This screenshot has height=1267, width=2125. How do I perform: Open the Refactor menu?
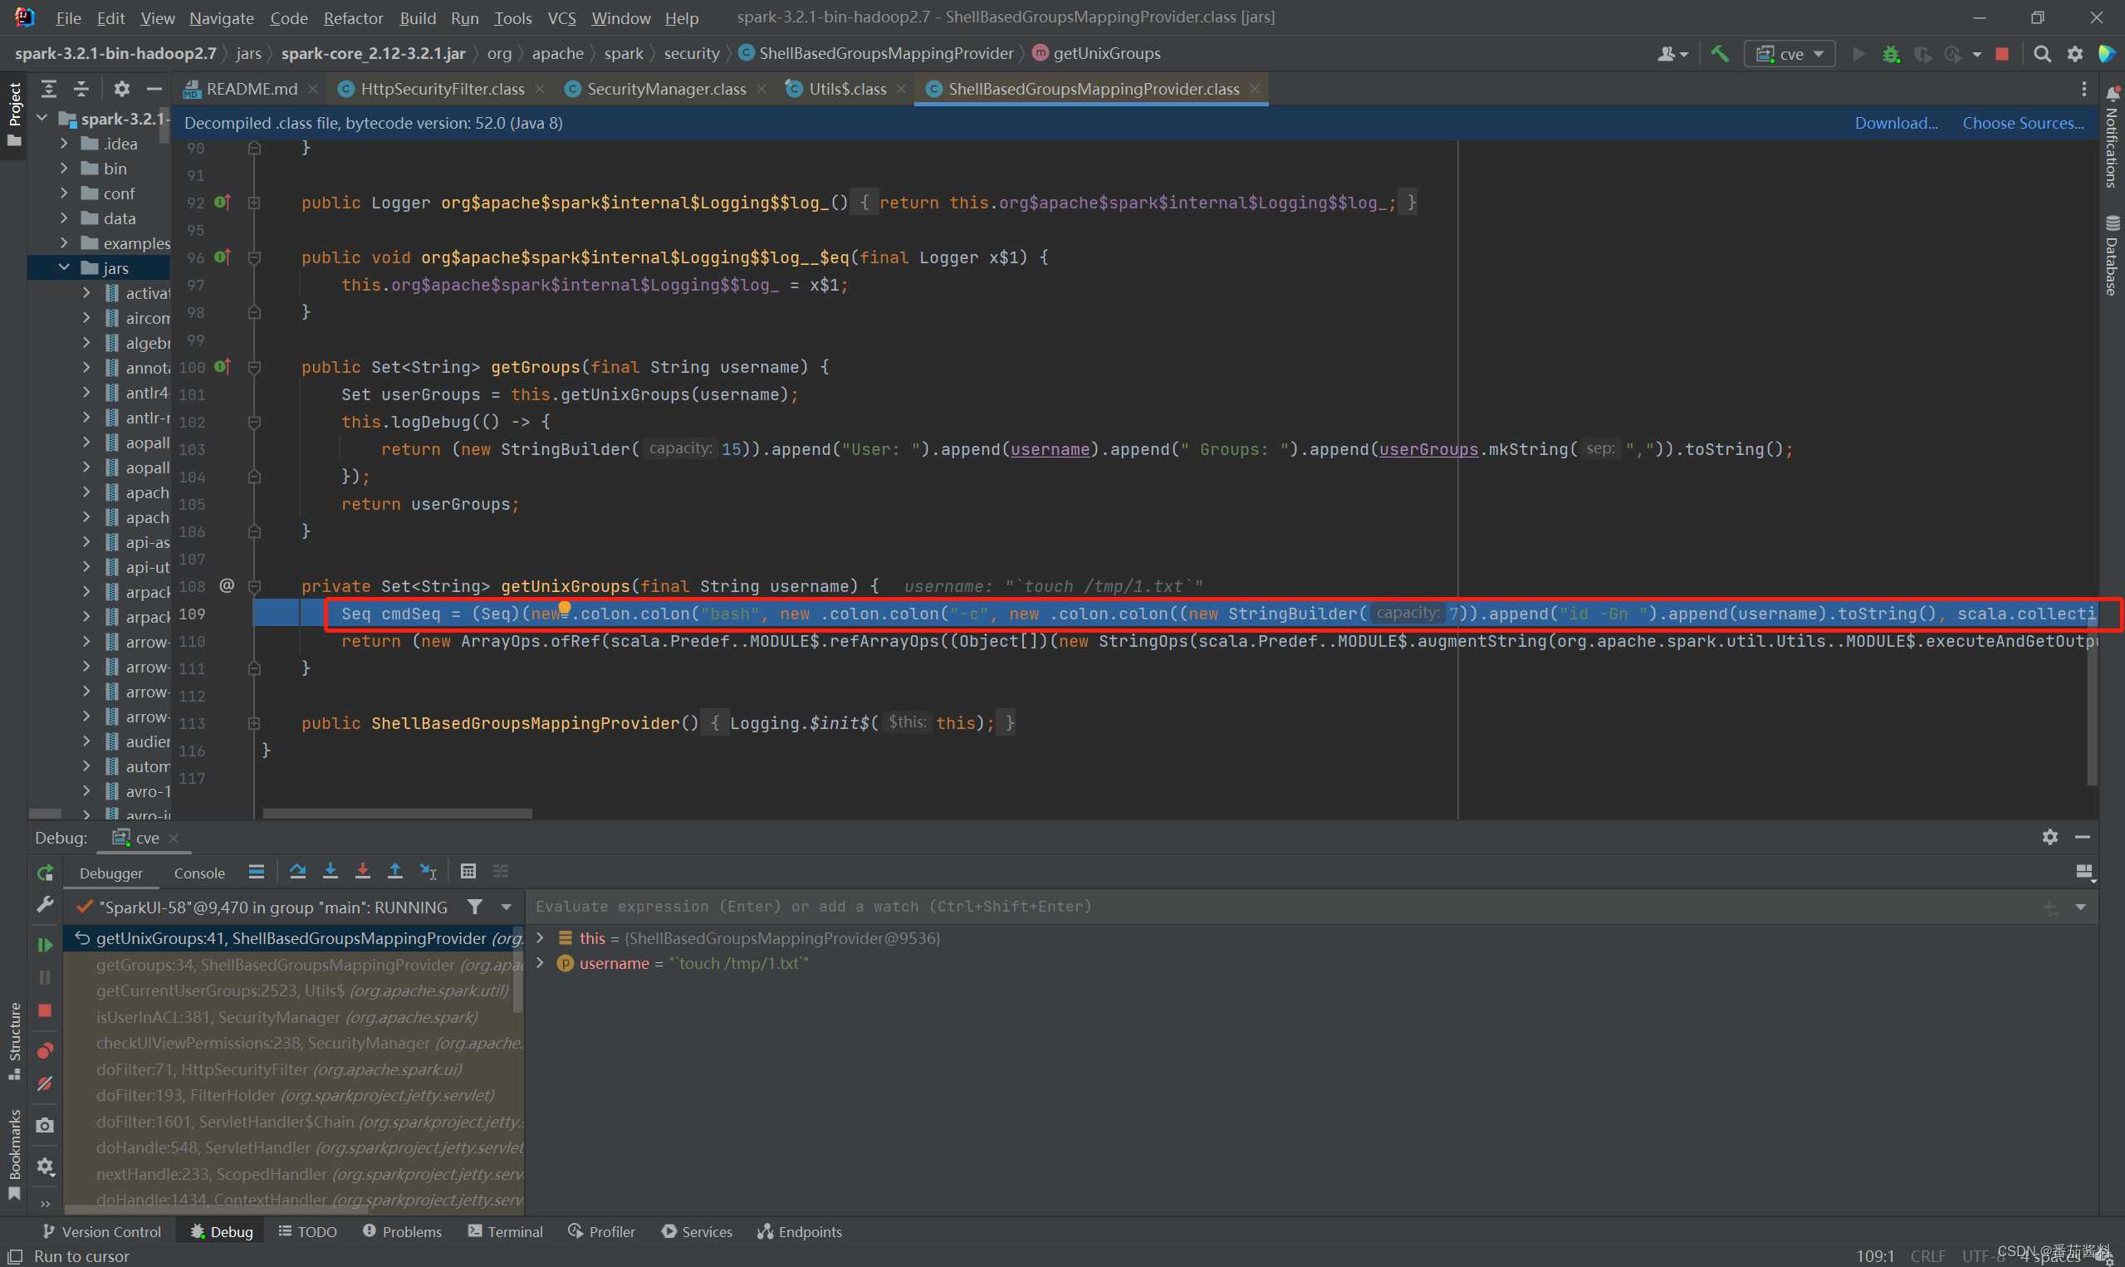click(353, 18)
